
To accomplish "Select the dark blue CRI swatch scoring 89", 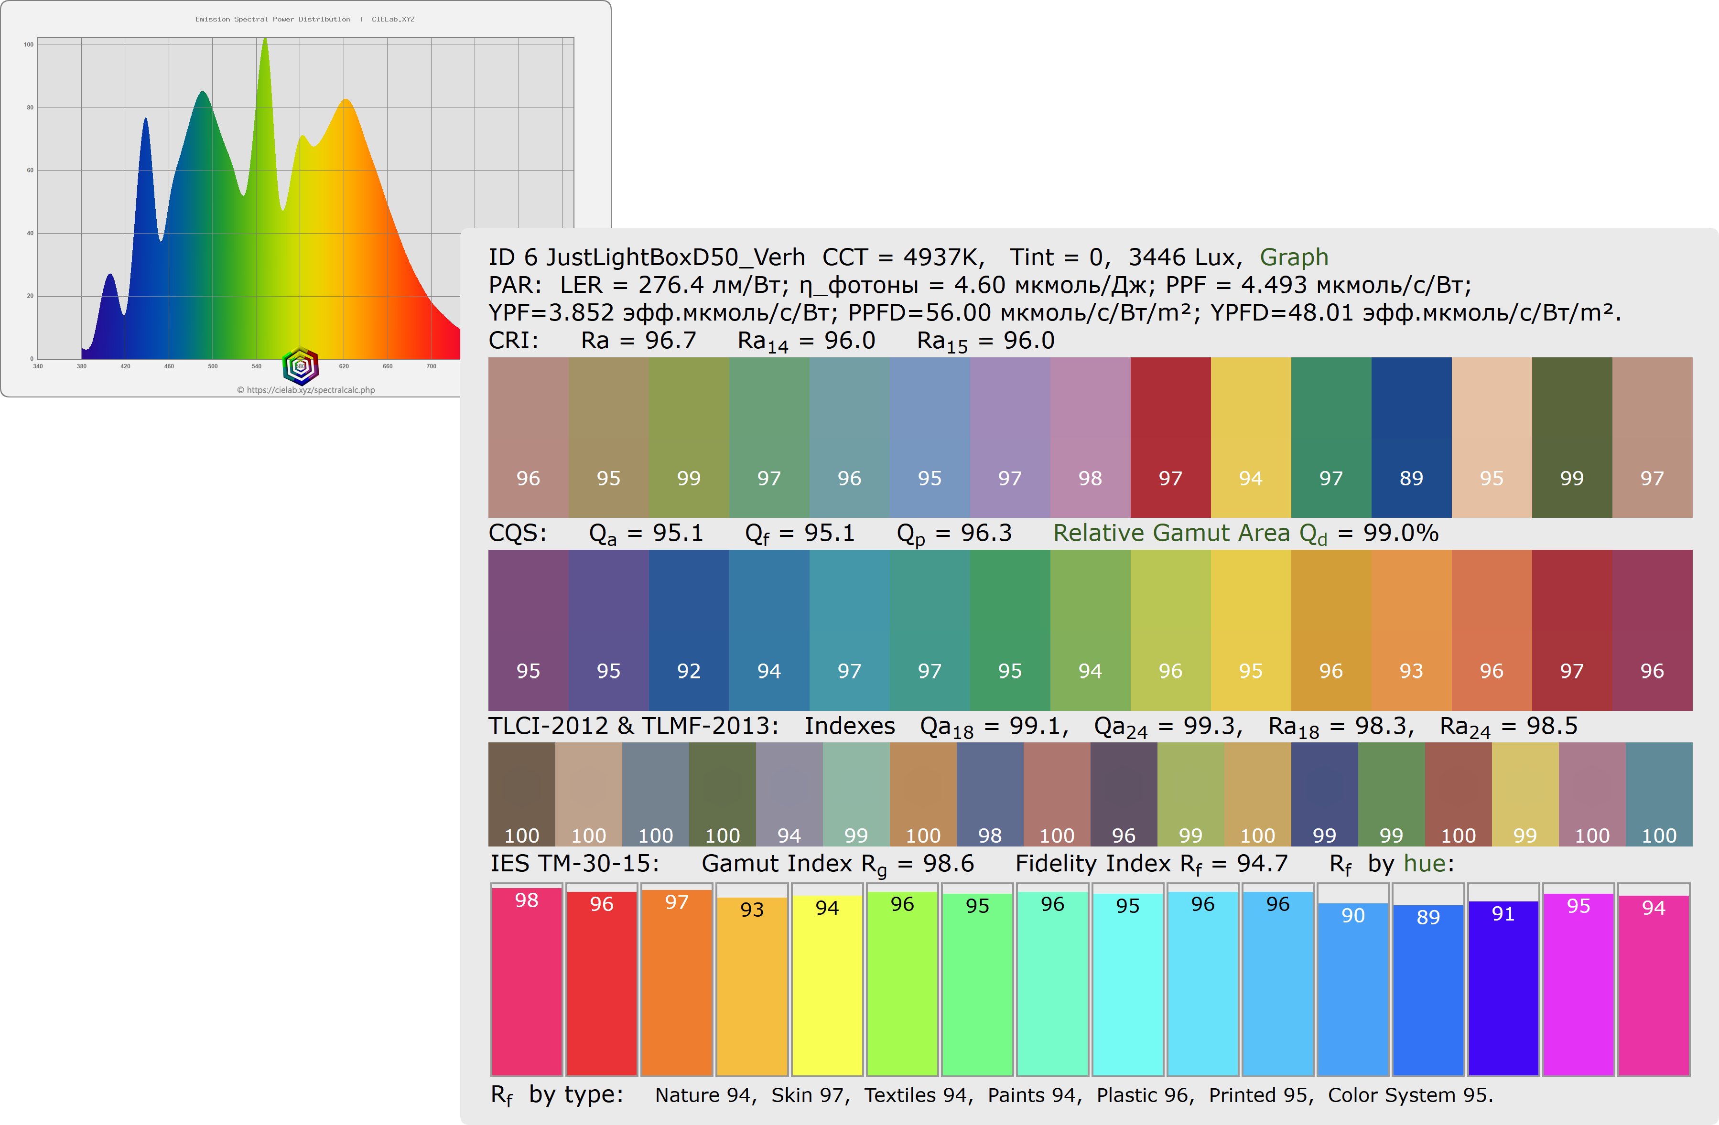I will [x=1411, y=437].
